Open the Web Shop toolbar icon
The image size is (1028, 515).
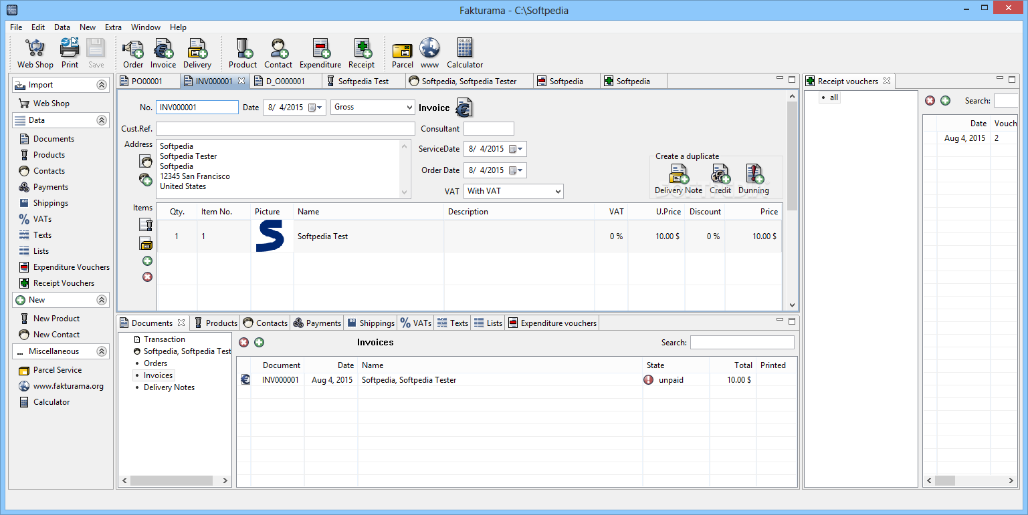tap(35, 53)
